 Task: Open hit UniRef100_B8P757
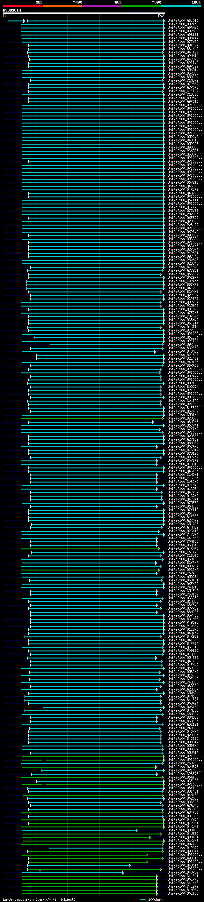183,457
